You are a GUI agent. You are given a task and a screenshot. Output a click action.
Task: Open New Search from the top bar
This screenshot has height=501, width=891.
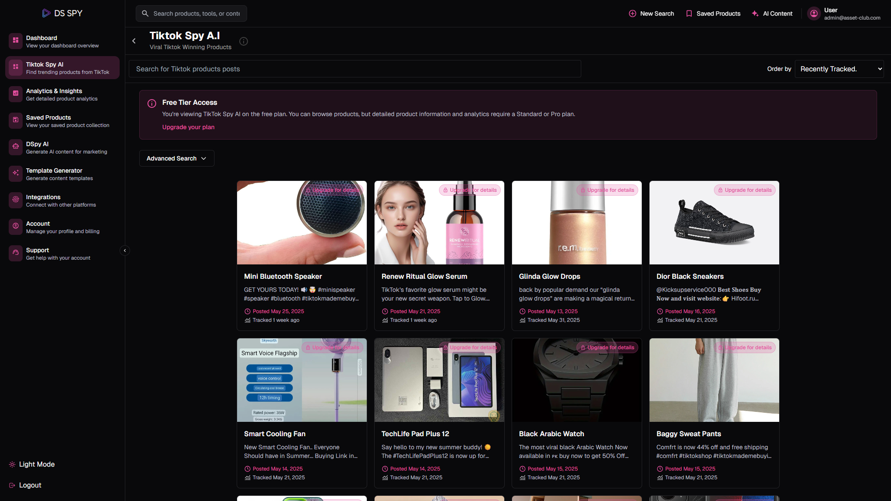[x=651, y=13]
